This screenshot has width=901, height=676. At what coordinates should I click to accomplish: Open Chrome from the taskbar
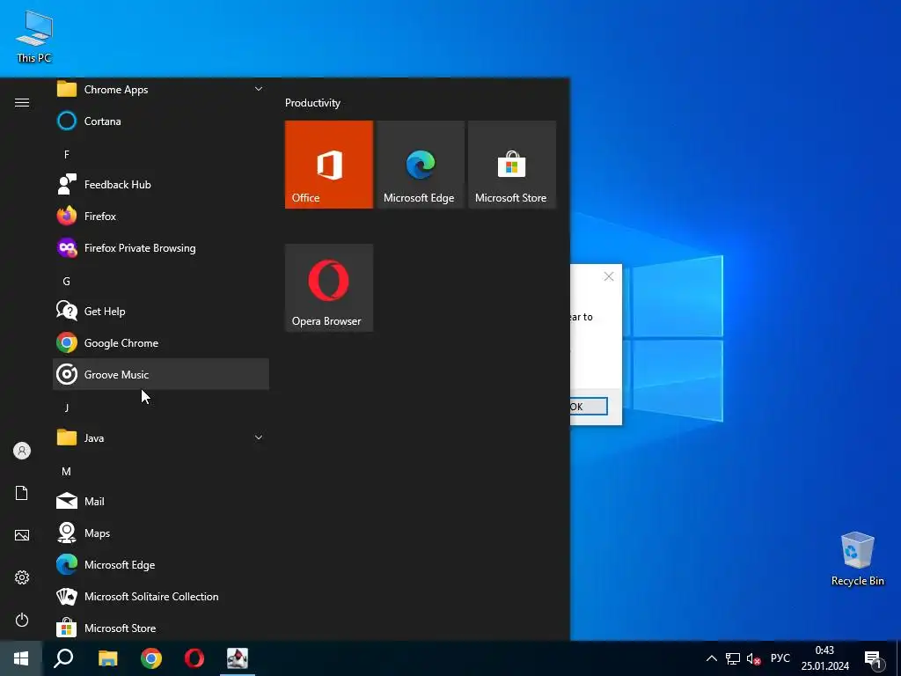151,658
